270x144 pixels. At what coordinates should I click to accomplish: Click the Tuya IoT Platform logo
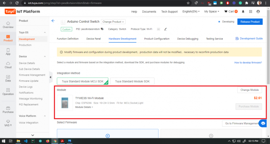coord(22,12)
